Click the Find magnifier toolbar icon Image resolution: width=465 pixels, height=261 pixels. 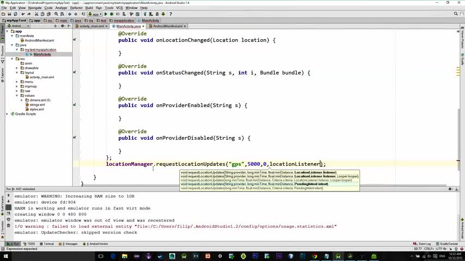tap(56, 14)
